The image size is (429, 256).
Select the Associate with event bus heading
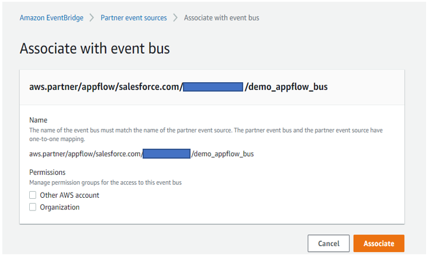click(95, 48)
